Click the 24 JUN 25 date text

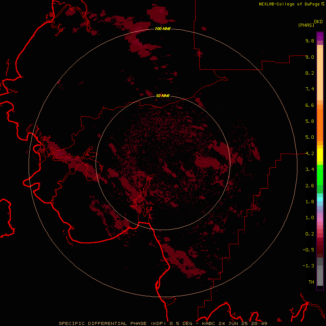point(233,323)
